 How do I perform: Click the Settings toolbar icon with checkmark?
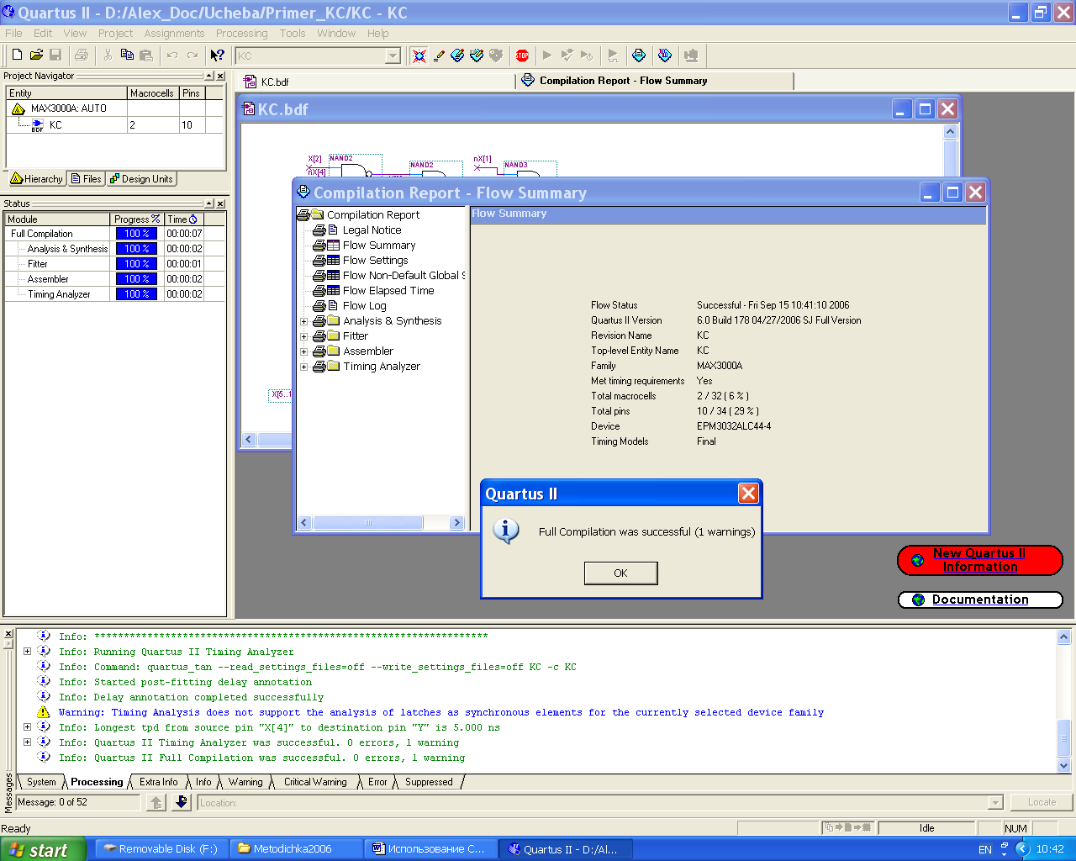(477, 55)
